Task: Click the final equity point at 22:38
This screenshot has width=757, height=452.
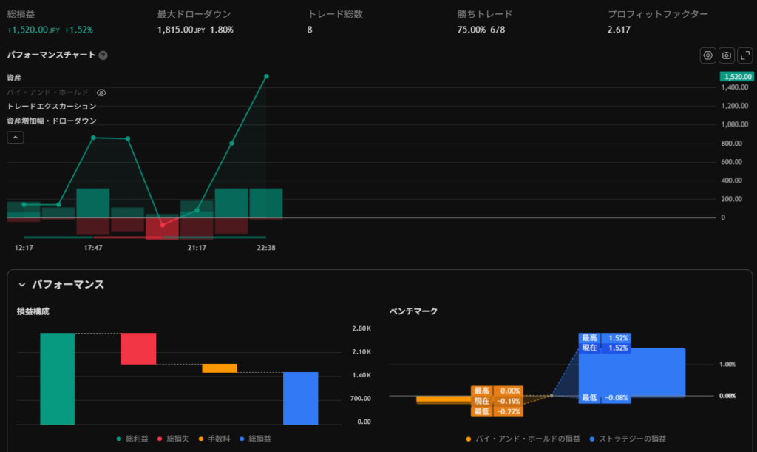Action: (266, 76)
